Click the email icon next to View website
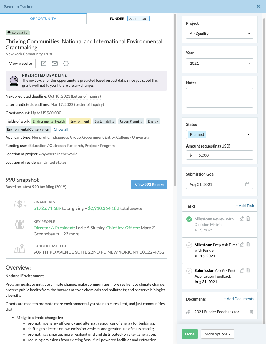The width and height of the screenshot is (266, 344). [55, 63]
